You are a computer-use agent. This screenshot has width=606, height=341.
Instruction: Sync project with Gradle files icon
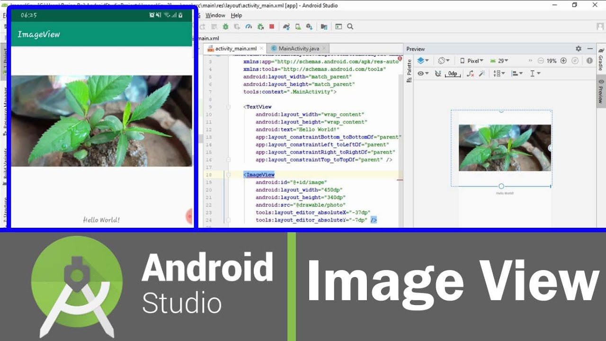[x=286, y=27]
